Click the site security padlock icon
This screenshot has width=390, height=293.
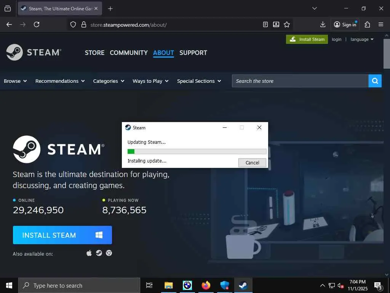point(84,25)
